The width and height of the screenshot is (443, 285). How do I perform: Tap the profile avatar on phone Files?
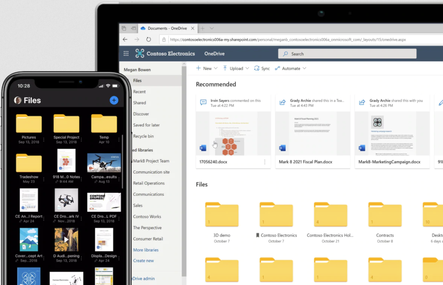pos(18,100)
